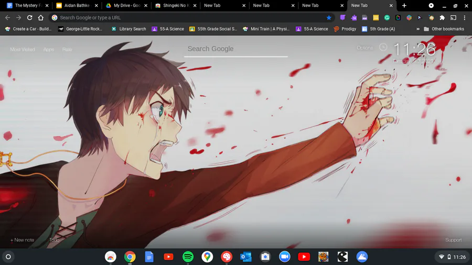Open George-Little Rock bookmark

point(80,29)
